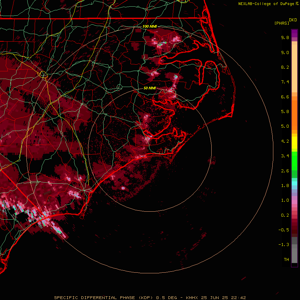
Task: Click the 1.8 scale value
Action: [285, 186]
